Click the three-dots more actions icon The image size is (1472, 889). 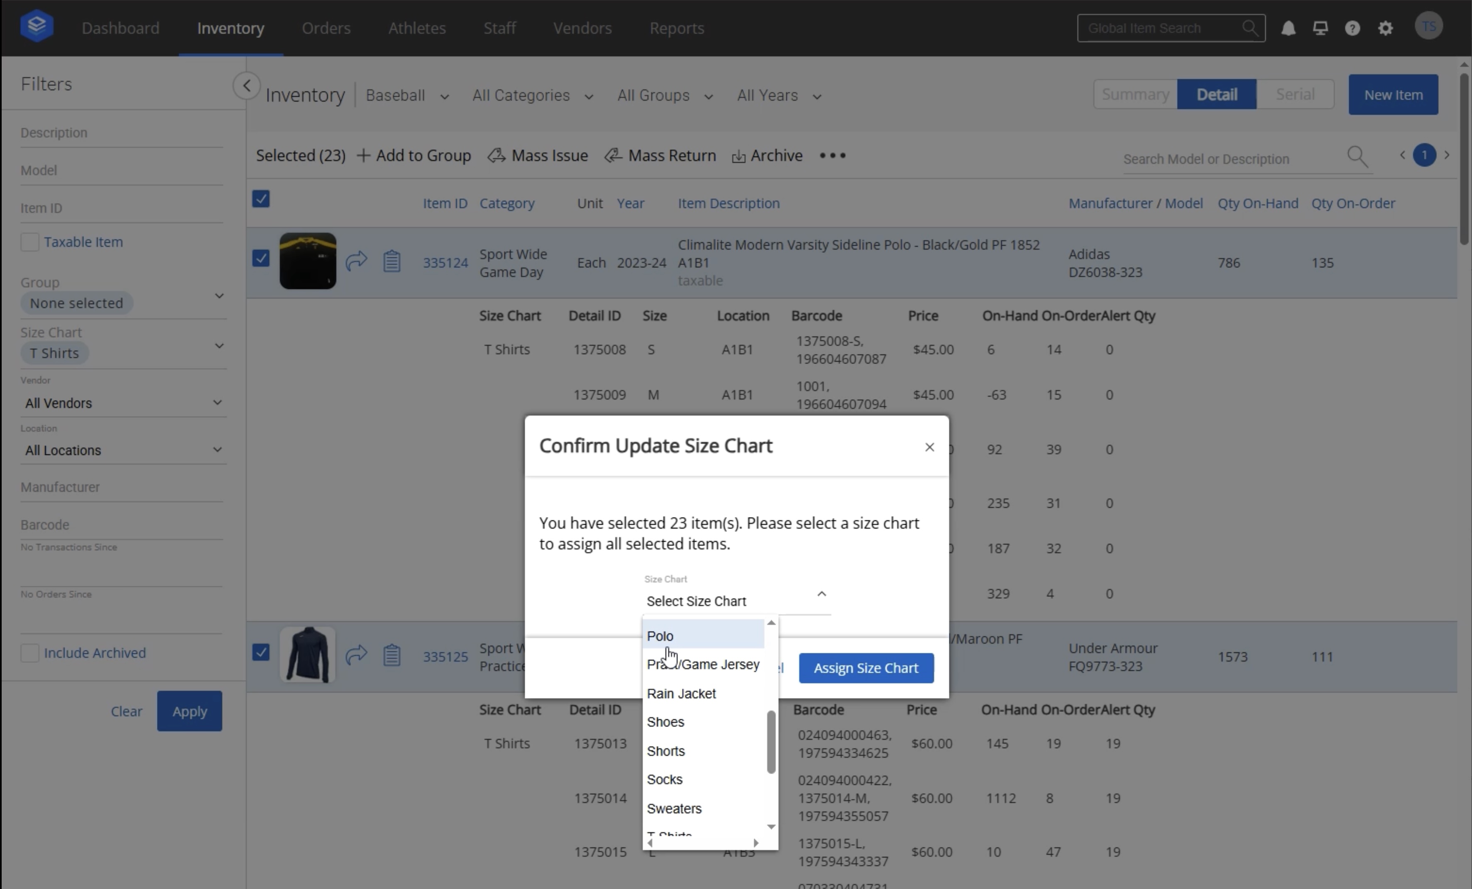832,155
